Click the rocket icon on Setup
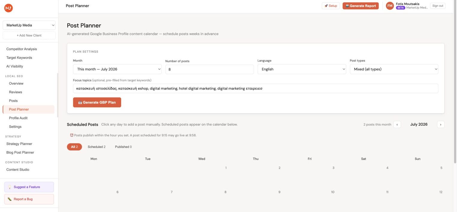 (326, 6)
